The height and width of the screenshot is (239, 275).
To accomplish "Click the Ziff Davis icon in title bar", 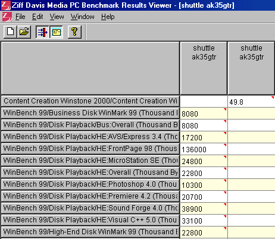I will point(5,5).
